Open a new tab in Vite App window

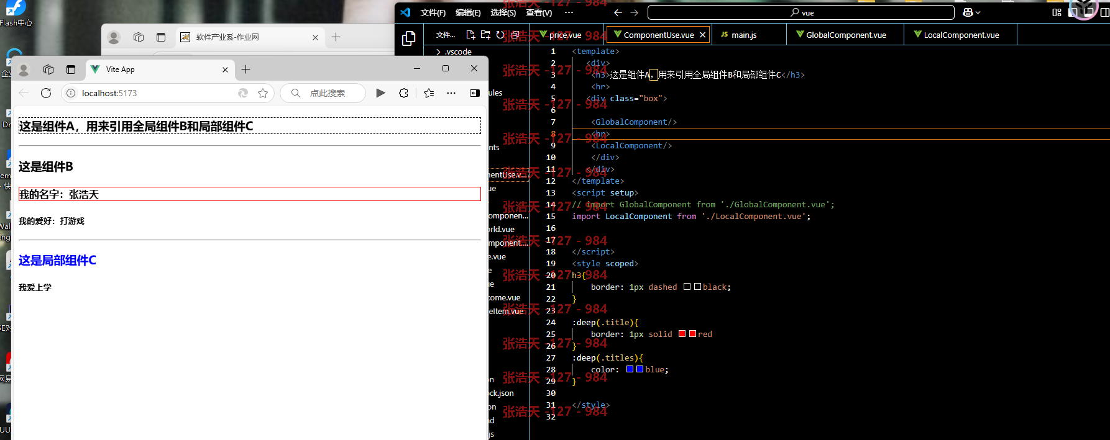[x=245, y=70]
